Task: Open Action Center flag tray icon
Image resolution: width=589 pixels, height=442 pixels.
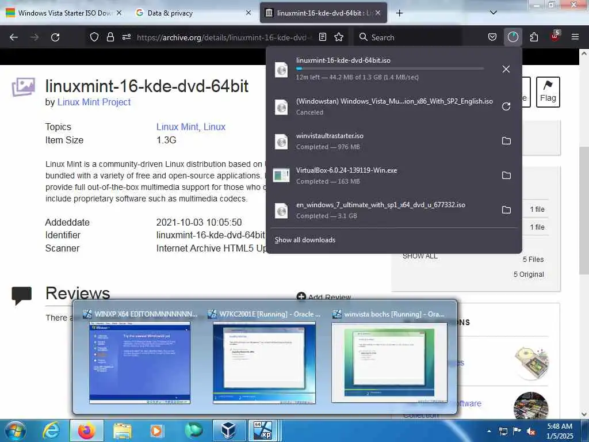Action: [x=517, y=432]
